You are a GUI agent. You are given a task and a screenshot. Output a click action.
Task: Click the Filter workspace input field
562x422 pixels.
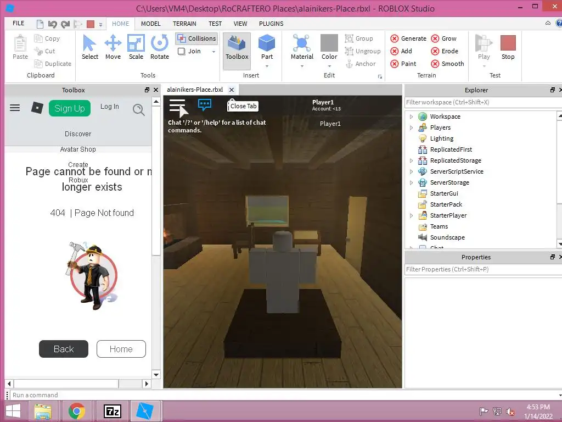click(x=482, y=102)
